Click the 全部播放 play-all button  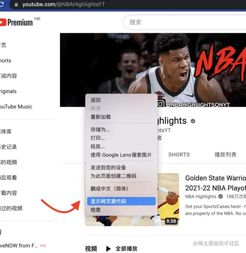[122, 248]
